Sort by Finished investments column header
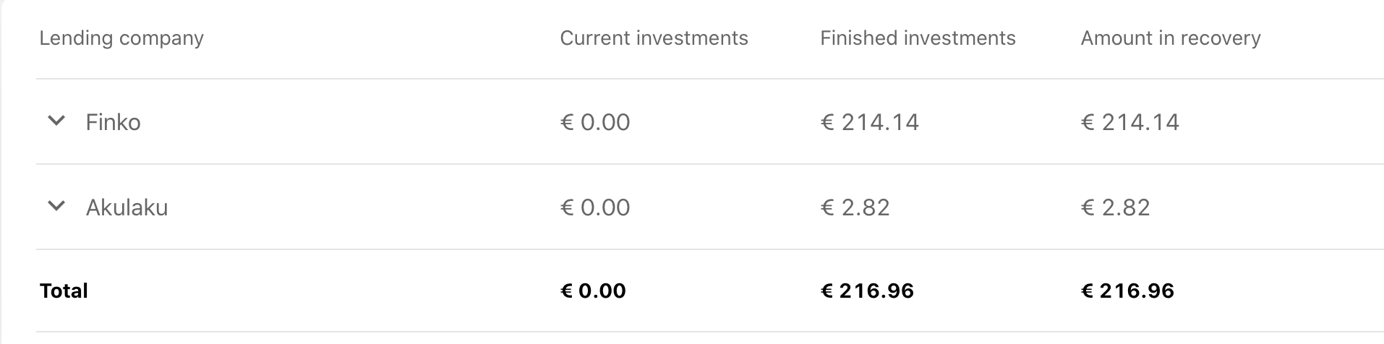Image resolution: width=1384 pixels, height=344 pixels. click(918, 38)
